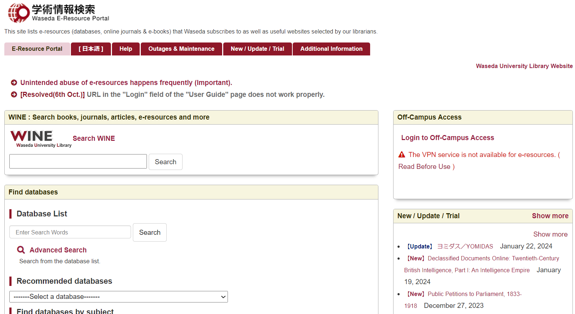Switch the site language to 日本語
575x314 pixels.
pyautogui.click(x=91, y=49)
